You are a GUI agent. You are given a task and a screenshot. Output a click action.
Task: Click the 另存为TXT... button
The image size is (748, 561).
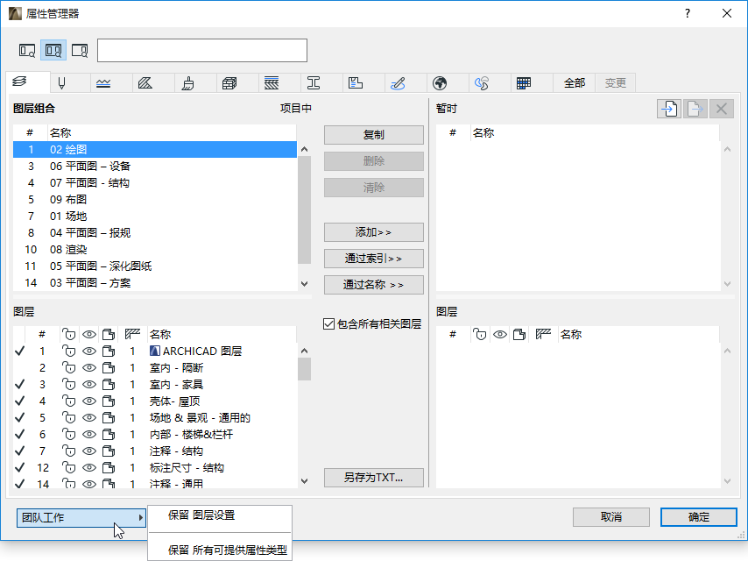pyautogui.click(x=373, y=478)
